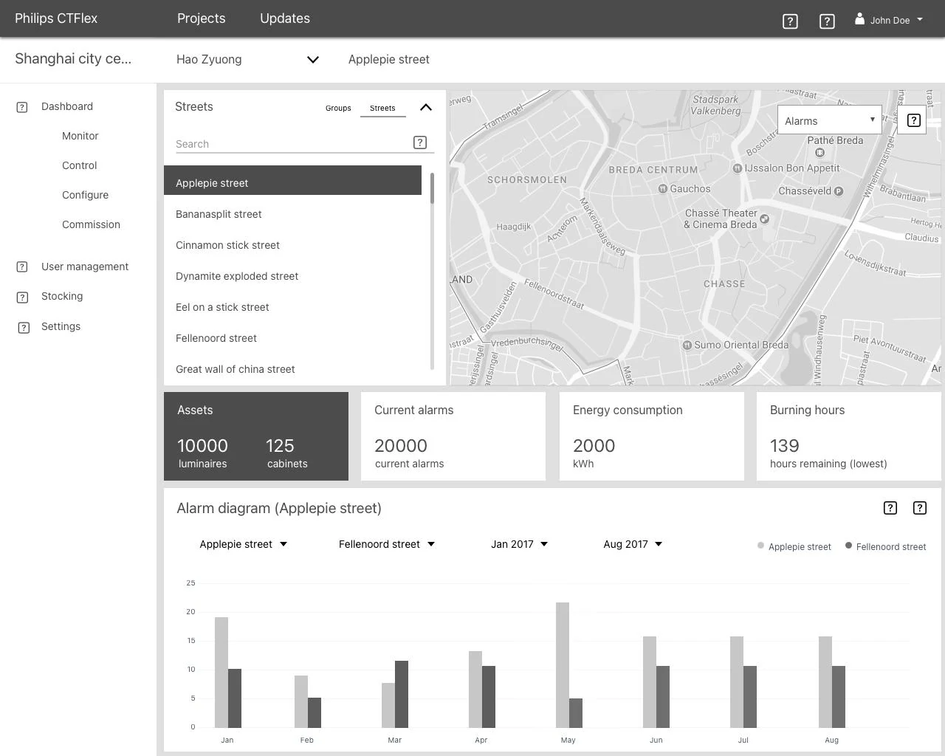Switch to the Streets tab
945x756 pixels.
click(x=382, y=108)
